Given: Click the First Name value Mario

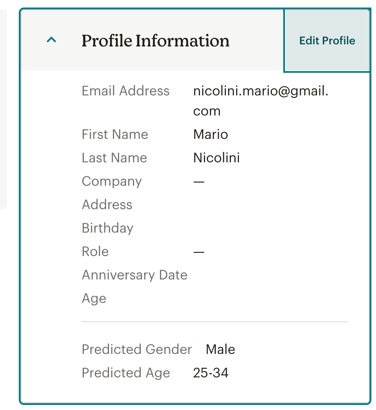Looking at the screenshot, I should click(x=210, y=134).
